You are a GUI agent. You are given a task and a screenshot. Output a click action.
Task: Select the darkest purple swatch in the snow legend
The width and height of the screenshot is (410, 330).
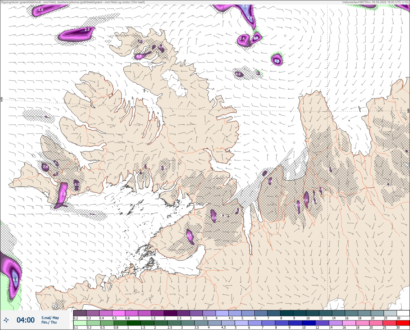(x=170, y=313)
